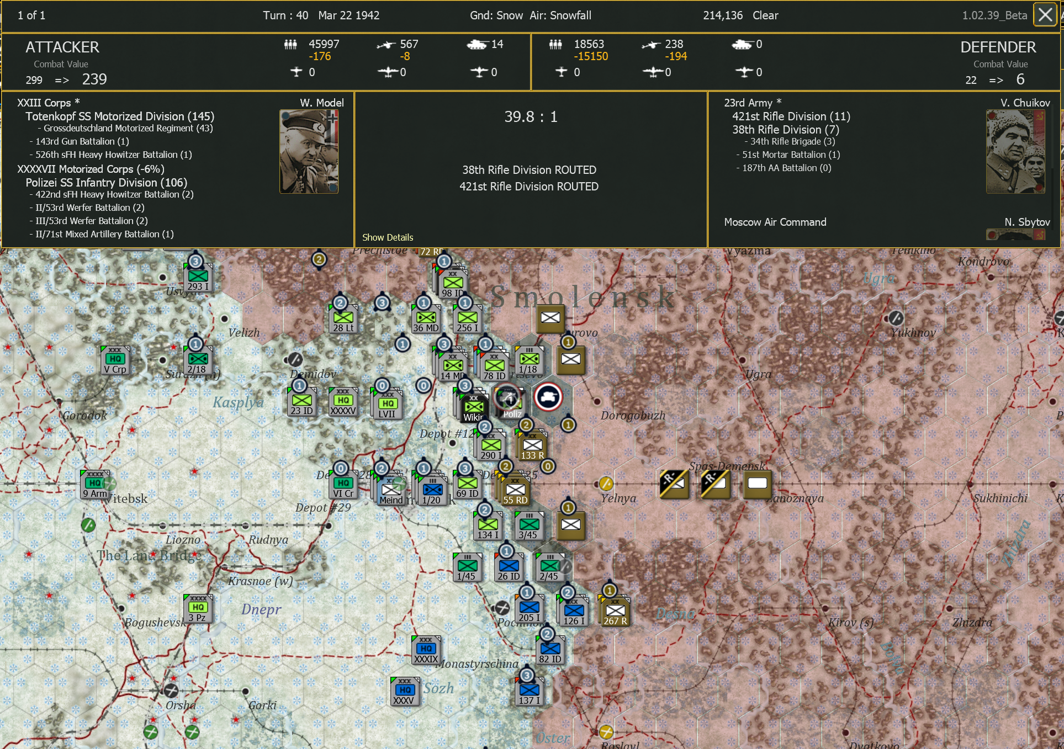This screenshot has width=1064, height=749.
Task: Select the XXXIX HQ counter
Action: [x=426, y=650]
